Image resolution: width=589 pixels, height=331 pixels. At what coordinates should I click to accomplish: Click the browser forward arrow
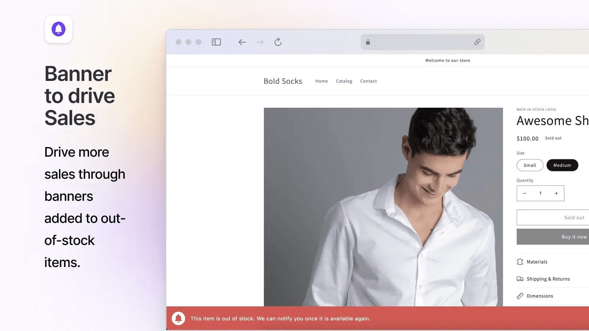point(260,42)
